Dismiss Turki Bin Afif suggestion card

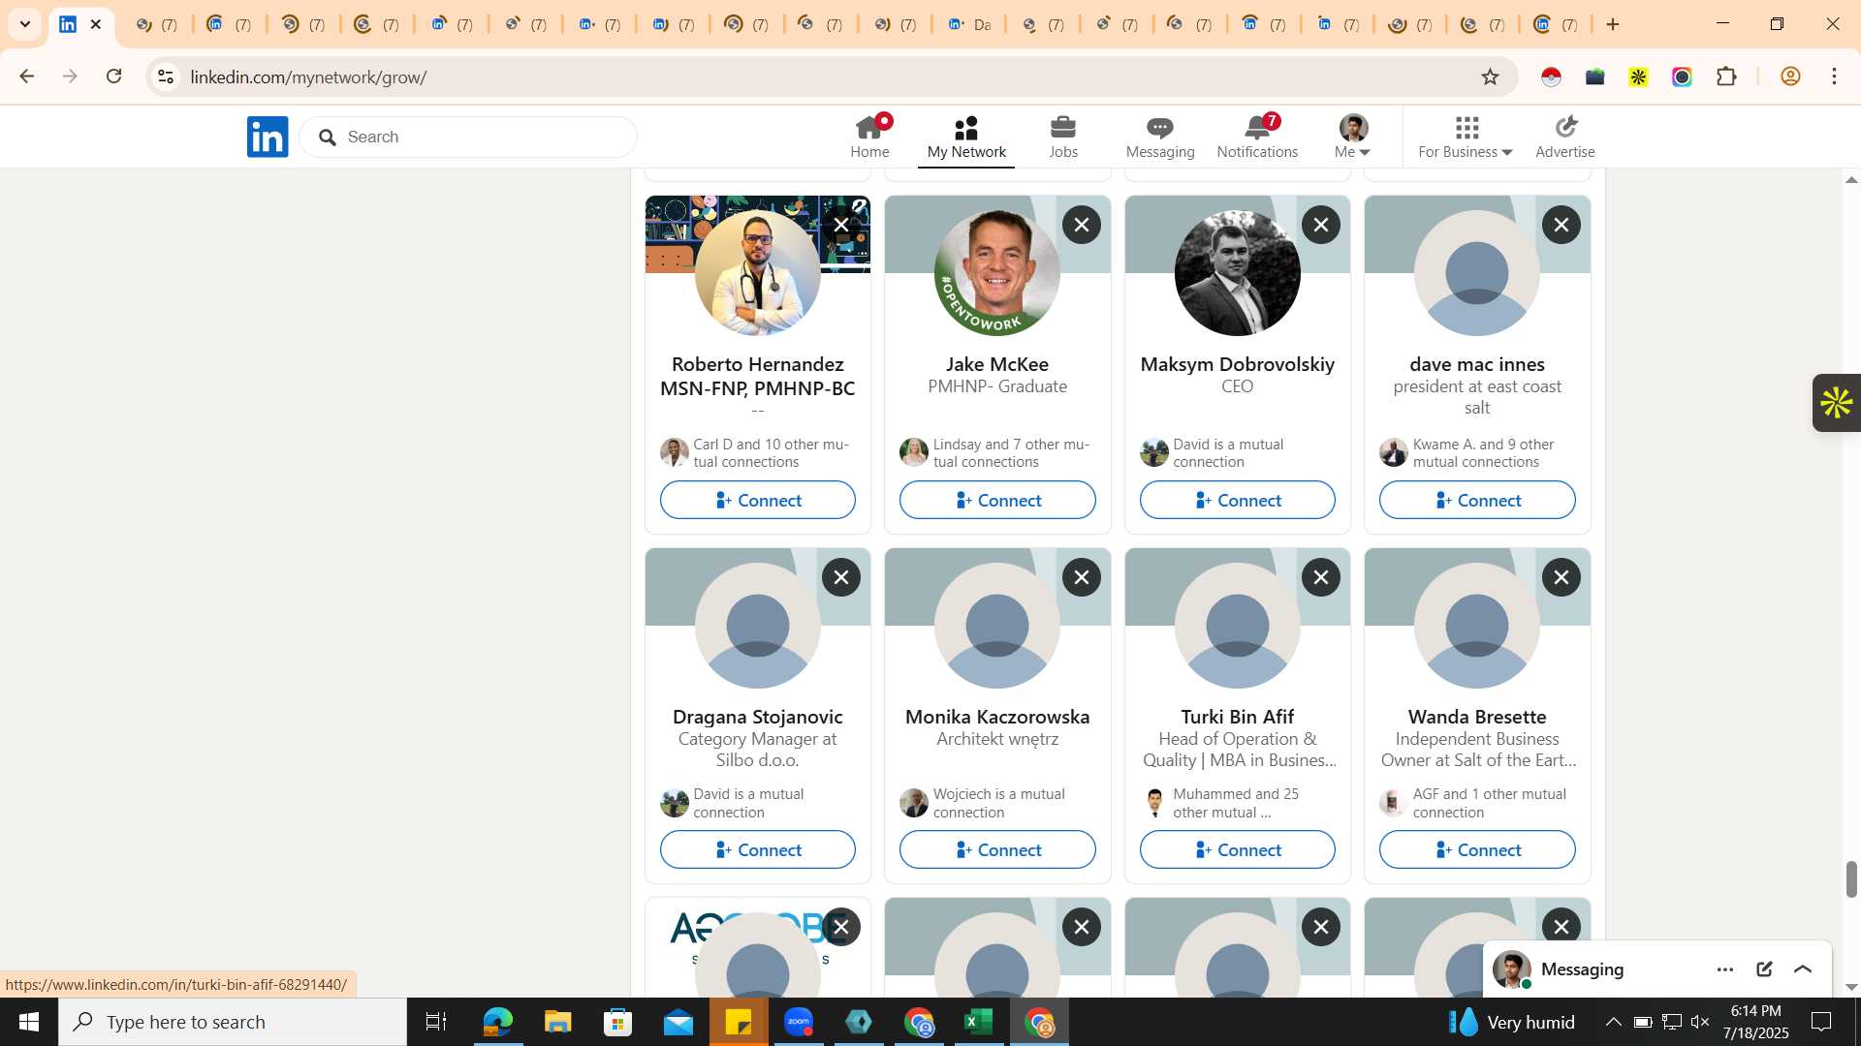point(1321,577)
